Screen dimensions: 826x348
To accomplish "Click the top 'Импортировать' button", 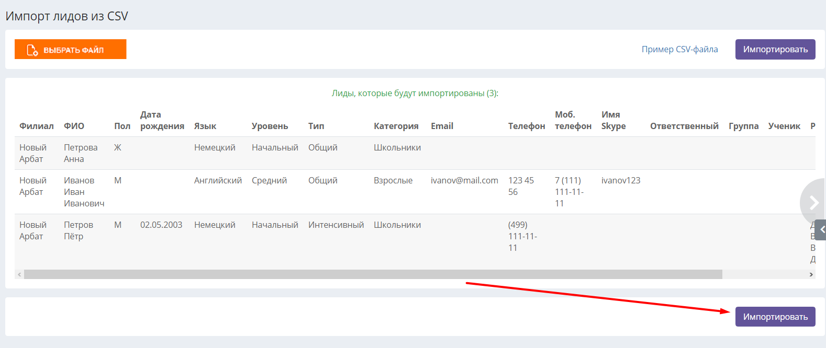I will tap(775, 49).
